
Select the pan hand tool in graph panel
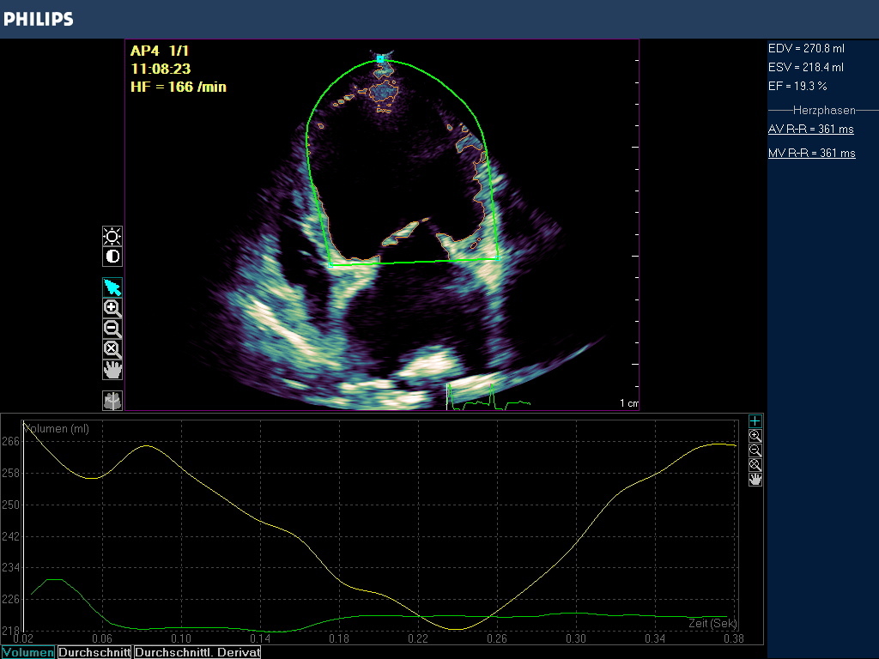click(x=755, y=480)
